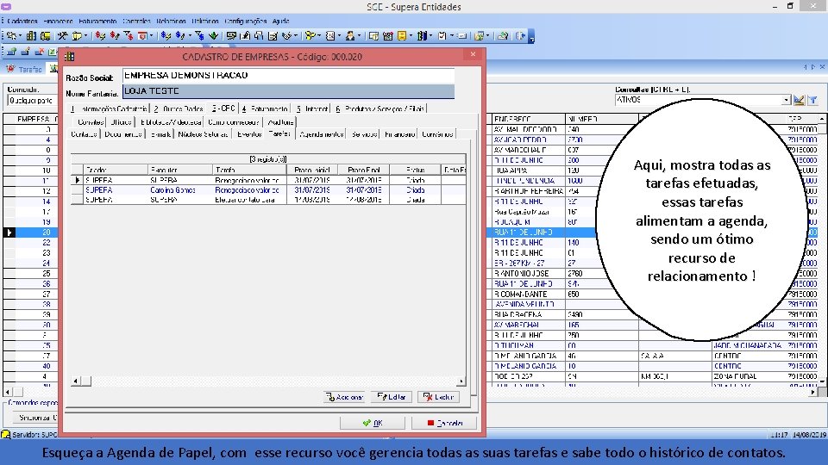828x465 pixels.
Task: Click the yellow lock icon next to Servidor
Action: tap(6, 434)
